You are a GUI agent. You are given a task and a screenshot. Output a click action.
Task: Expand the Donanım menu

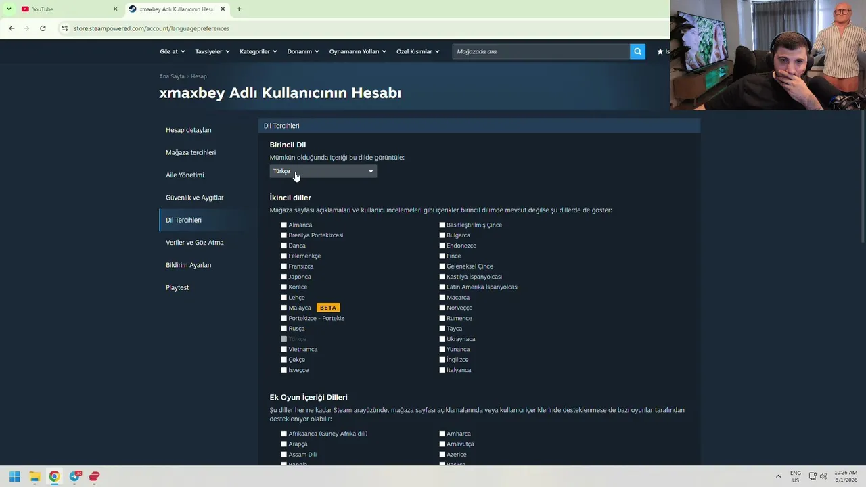pyautogui.click(x=303, y=51)
